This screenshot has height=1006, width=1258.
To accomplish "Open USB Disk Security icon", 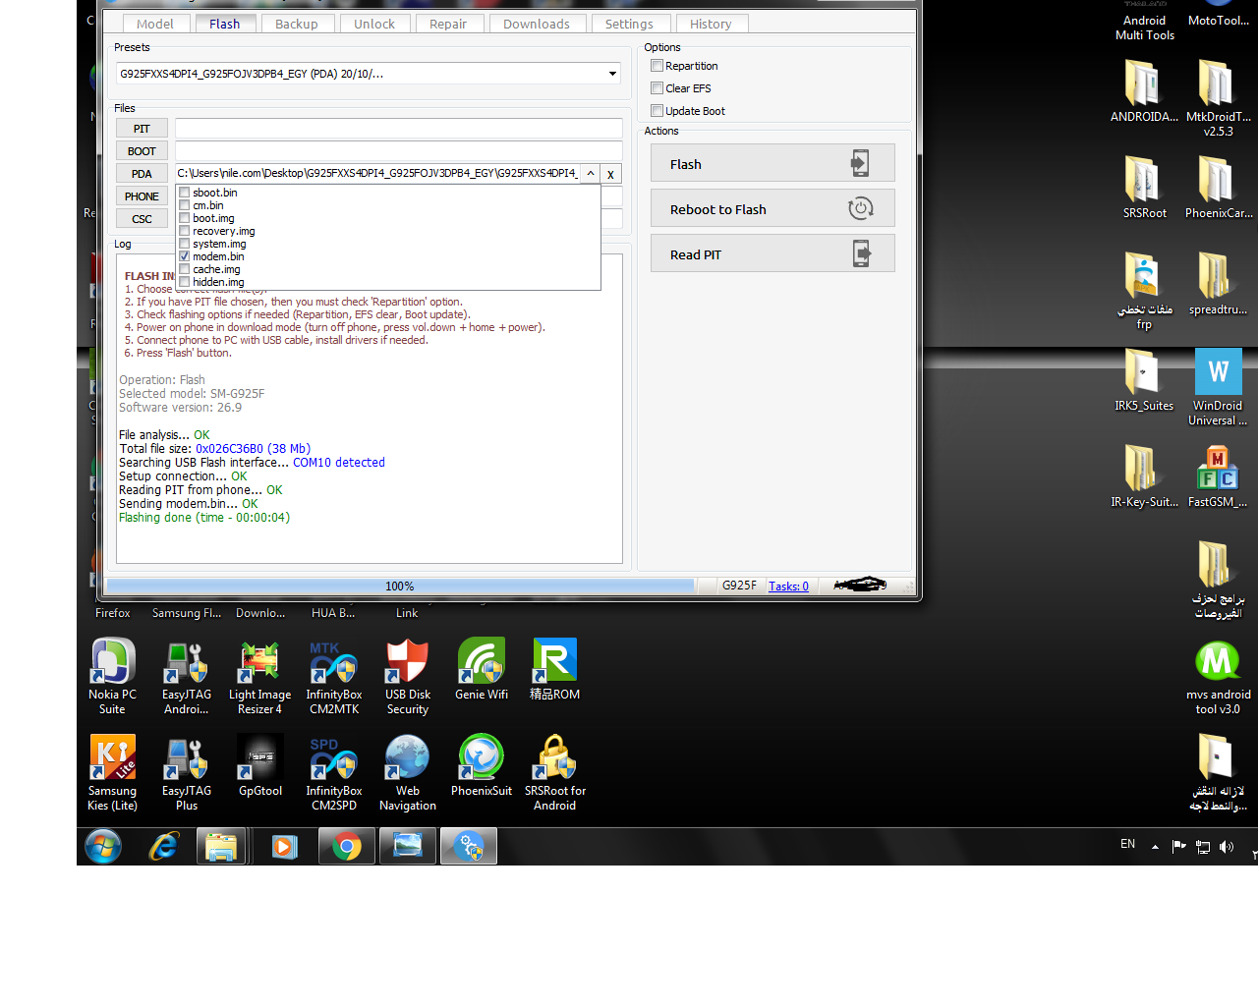I will (408, 675).
